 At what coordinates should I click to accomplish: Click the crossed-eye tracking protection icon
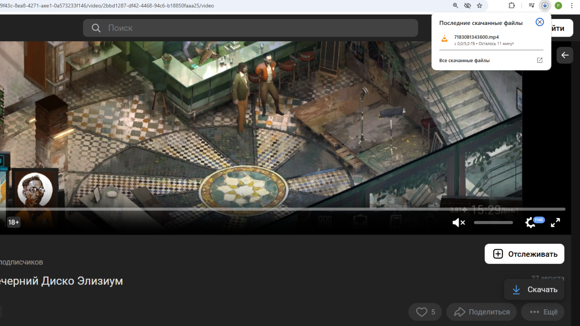point(468,5)
